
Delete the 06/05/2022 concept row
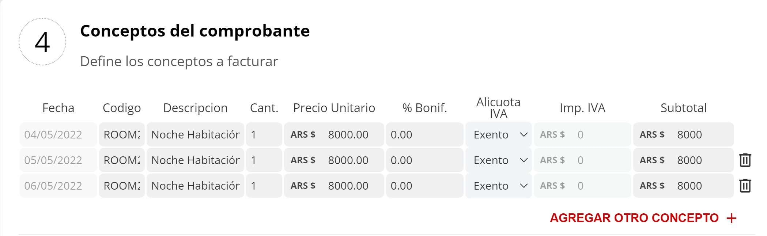tap(745, 186)
